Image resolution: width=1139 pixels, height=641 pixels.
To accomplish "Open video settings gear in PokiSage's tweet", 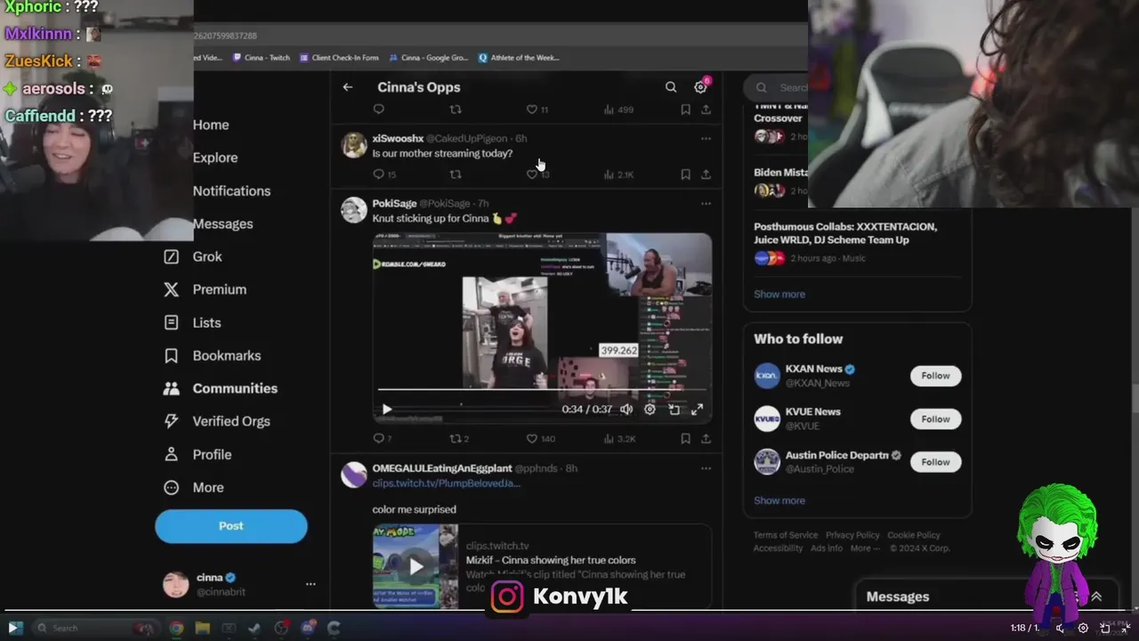I will (x=650, y=410).
